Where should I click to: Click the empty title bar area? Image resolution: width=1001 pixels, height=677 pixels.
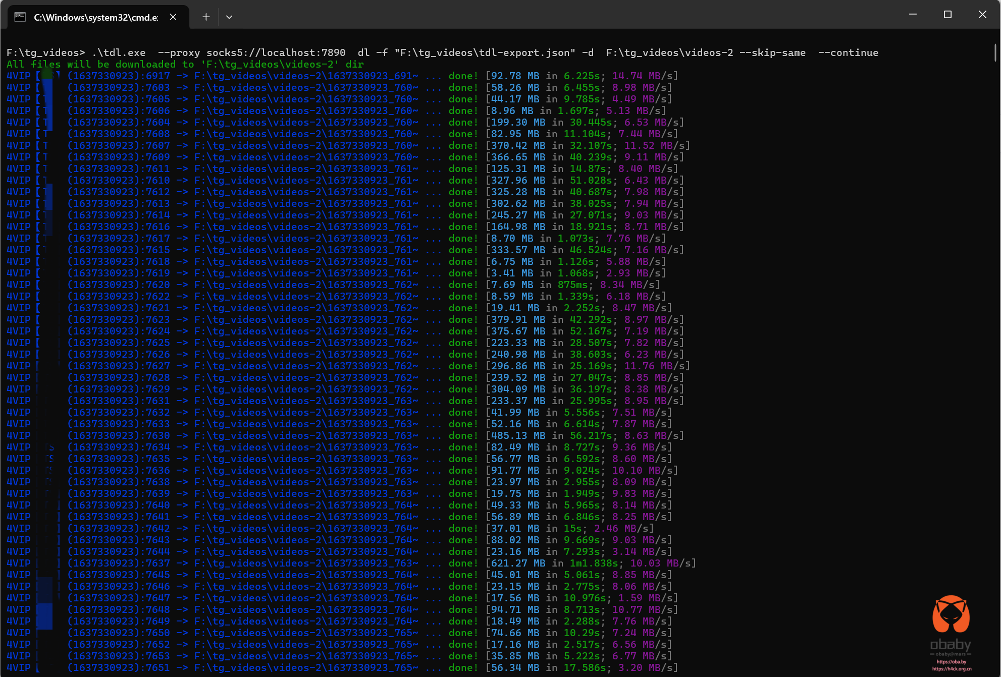coord(555,15)
